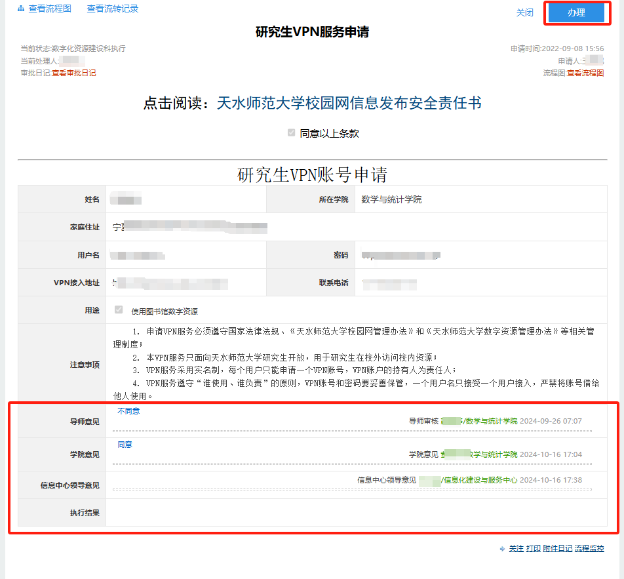This screenshot has width=624, height=579.
Task: Click the 关注 (Follow) link
Action: (517, 549)
